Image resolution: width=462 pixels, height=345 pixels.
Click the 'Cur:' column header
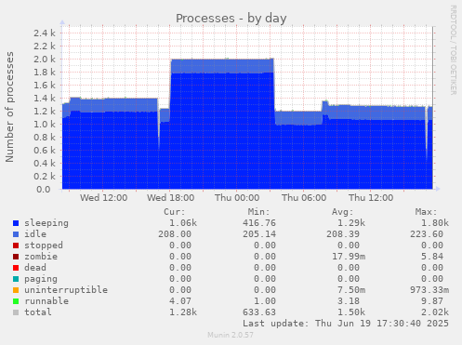pyautogui.click(x=175, y=212)
